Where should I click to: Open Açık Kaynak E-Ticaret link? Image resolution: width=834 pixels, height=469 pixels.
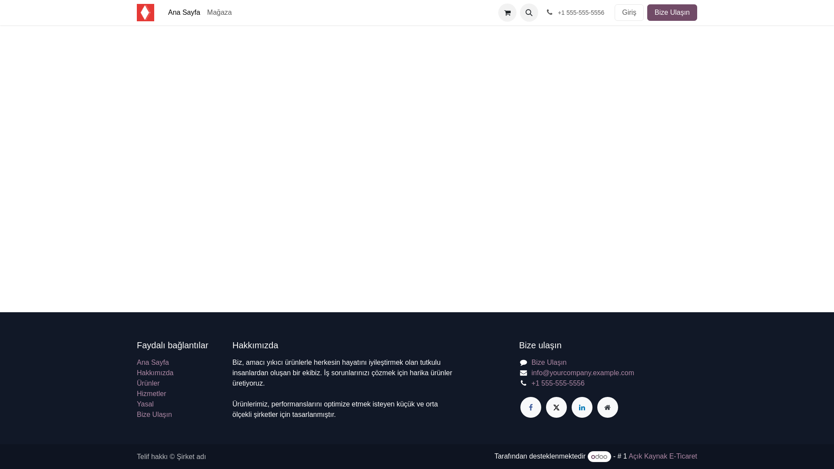point(663,456)
